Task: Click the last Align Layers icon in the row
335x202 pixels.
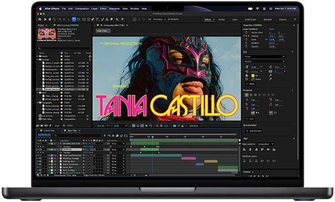Action: point(274,150)
